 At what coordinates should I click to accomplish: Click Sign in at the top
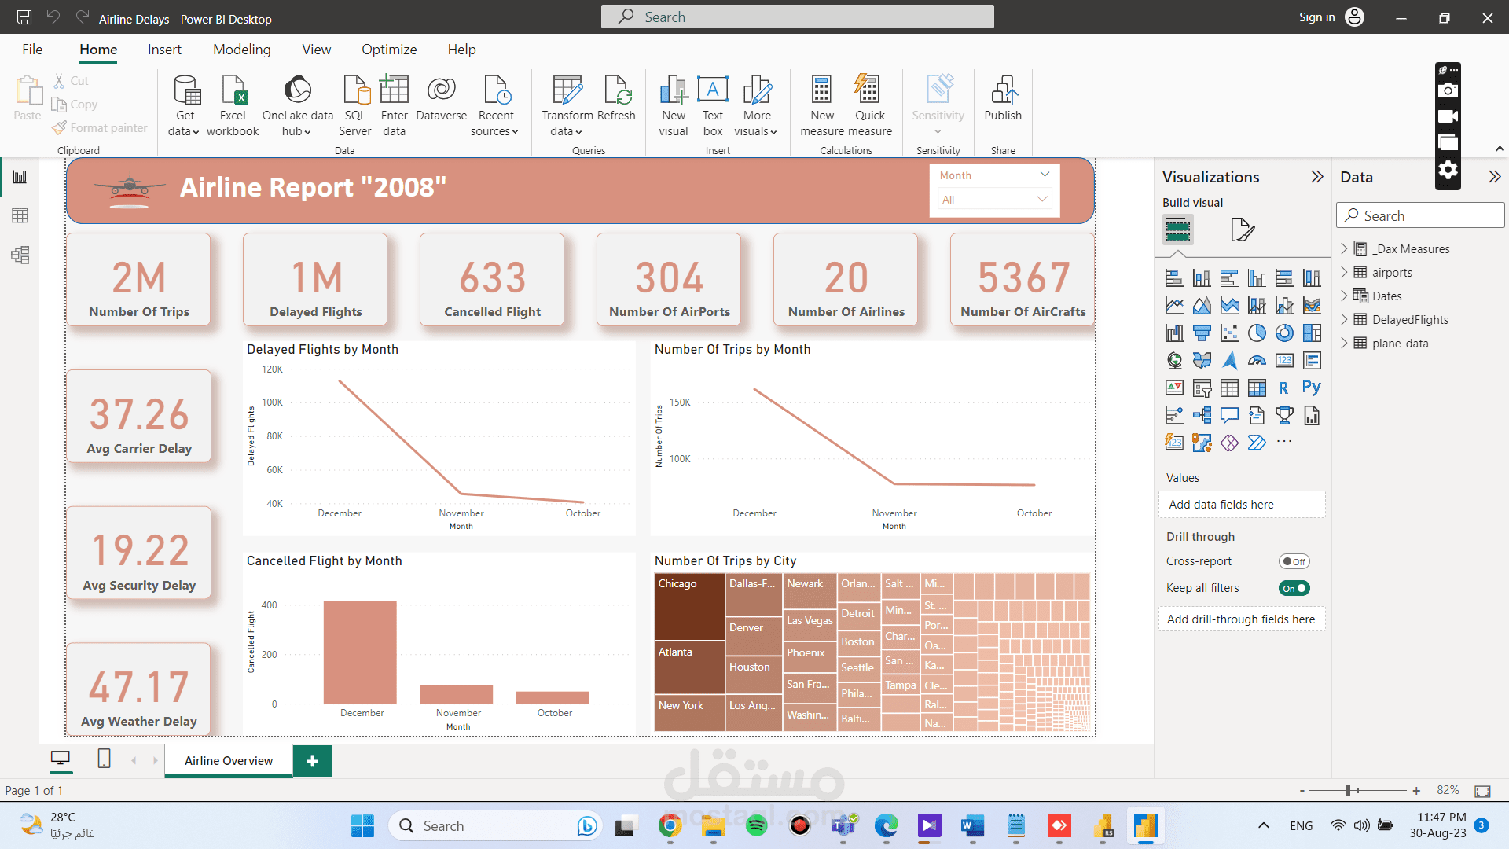coord(1316,17)
